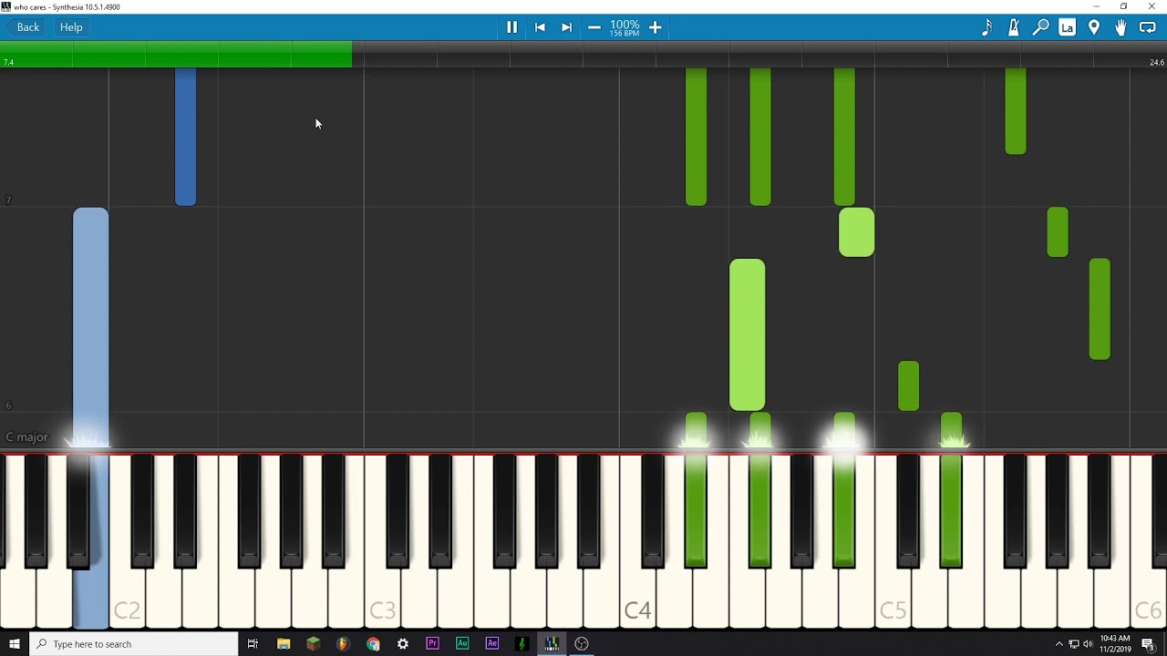Click the light-blue falling bass note
Screen dimensions: 1167x656
click(x=91, y=328)
